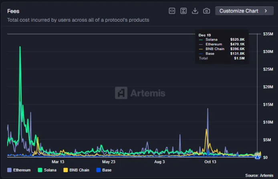Click the embed code icon
Screen dimensions: 278x179
click(x=172, y=11)
